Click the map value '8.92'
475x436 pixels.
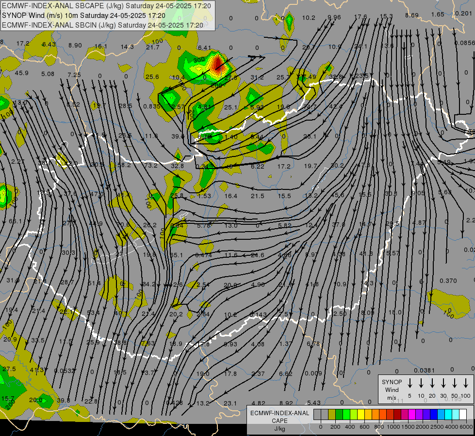286,403
